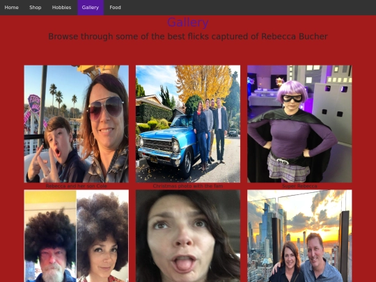Go to the Shop page
376x282 pixels.
(x=36, y=8)
